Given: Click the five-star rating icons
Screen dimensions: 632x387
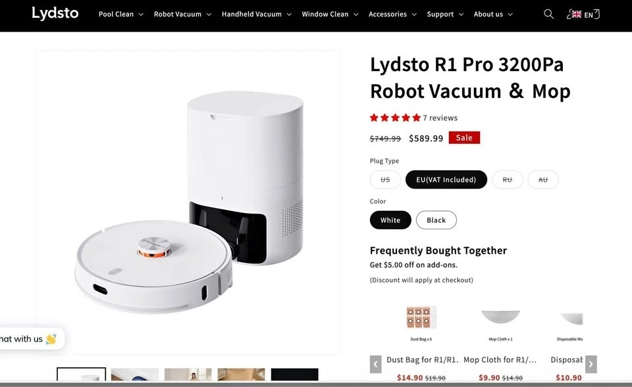Looking at the screenshot, I should (x=395, y=118).
